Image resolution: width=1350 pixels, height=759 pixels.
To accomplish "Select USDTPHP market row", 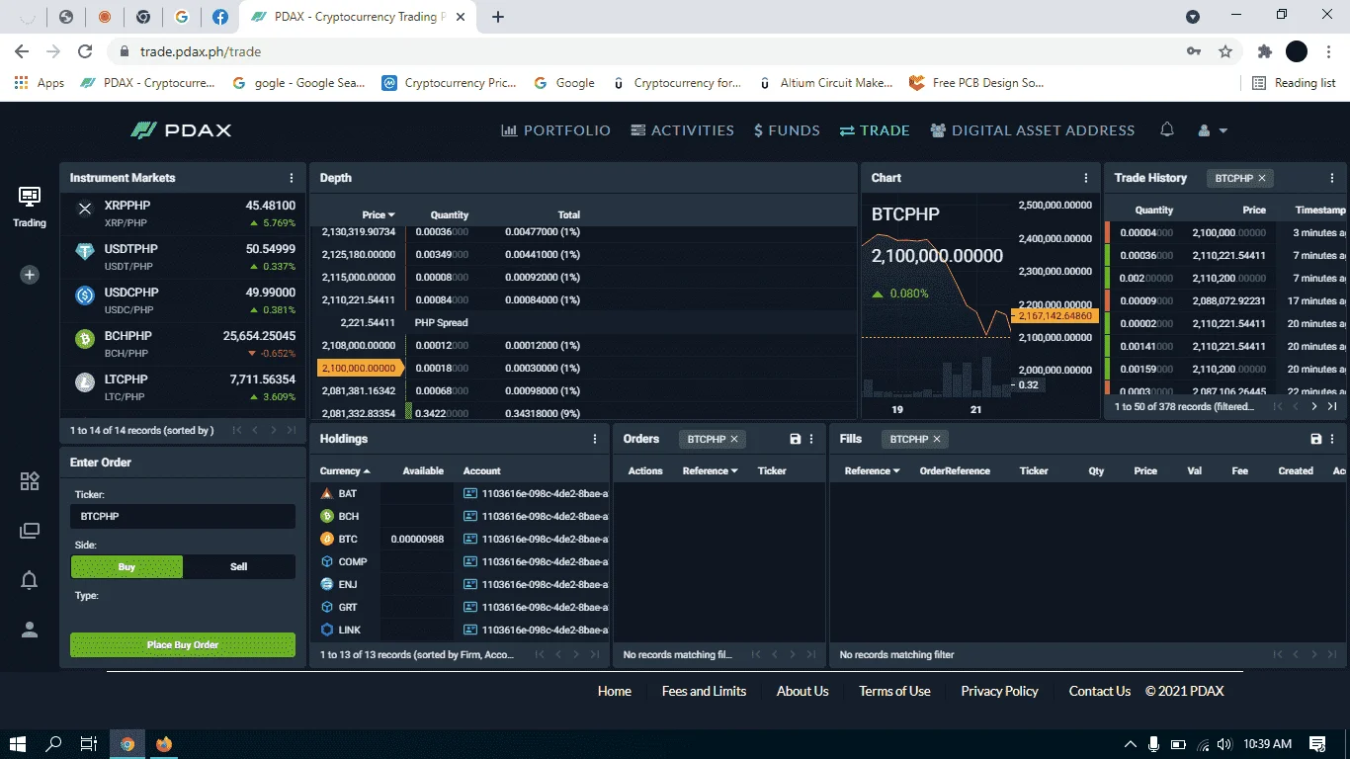I will point(183,257).
